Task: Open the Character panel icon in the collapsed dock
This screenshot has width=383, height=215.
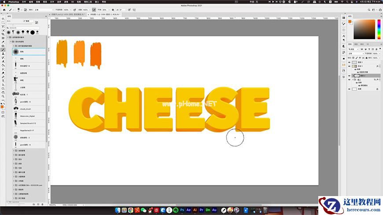Action: 344,36
